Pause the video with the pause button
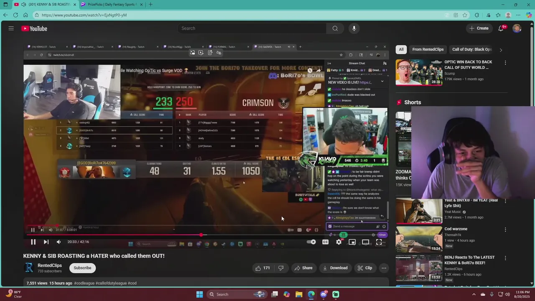The width and height of the screenshot is (535, 301). pyautogui.click(x=33, y=242)
